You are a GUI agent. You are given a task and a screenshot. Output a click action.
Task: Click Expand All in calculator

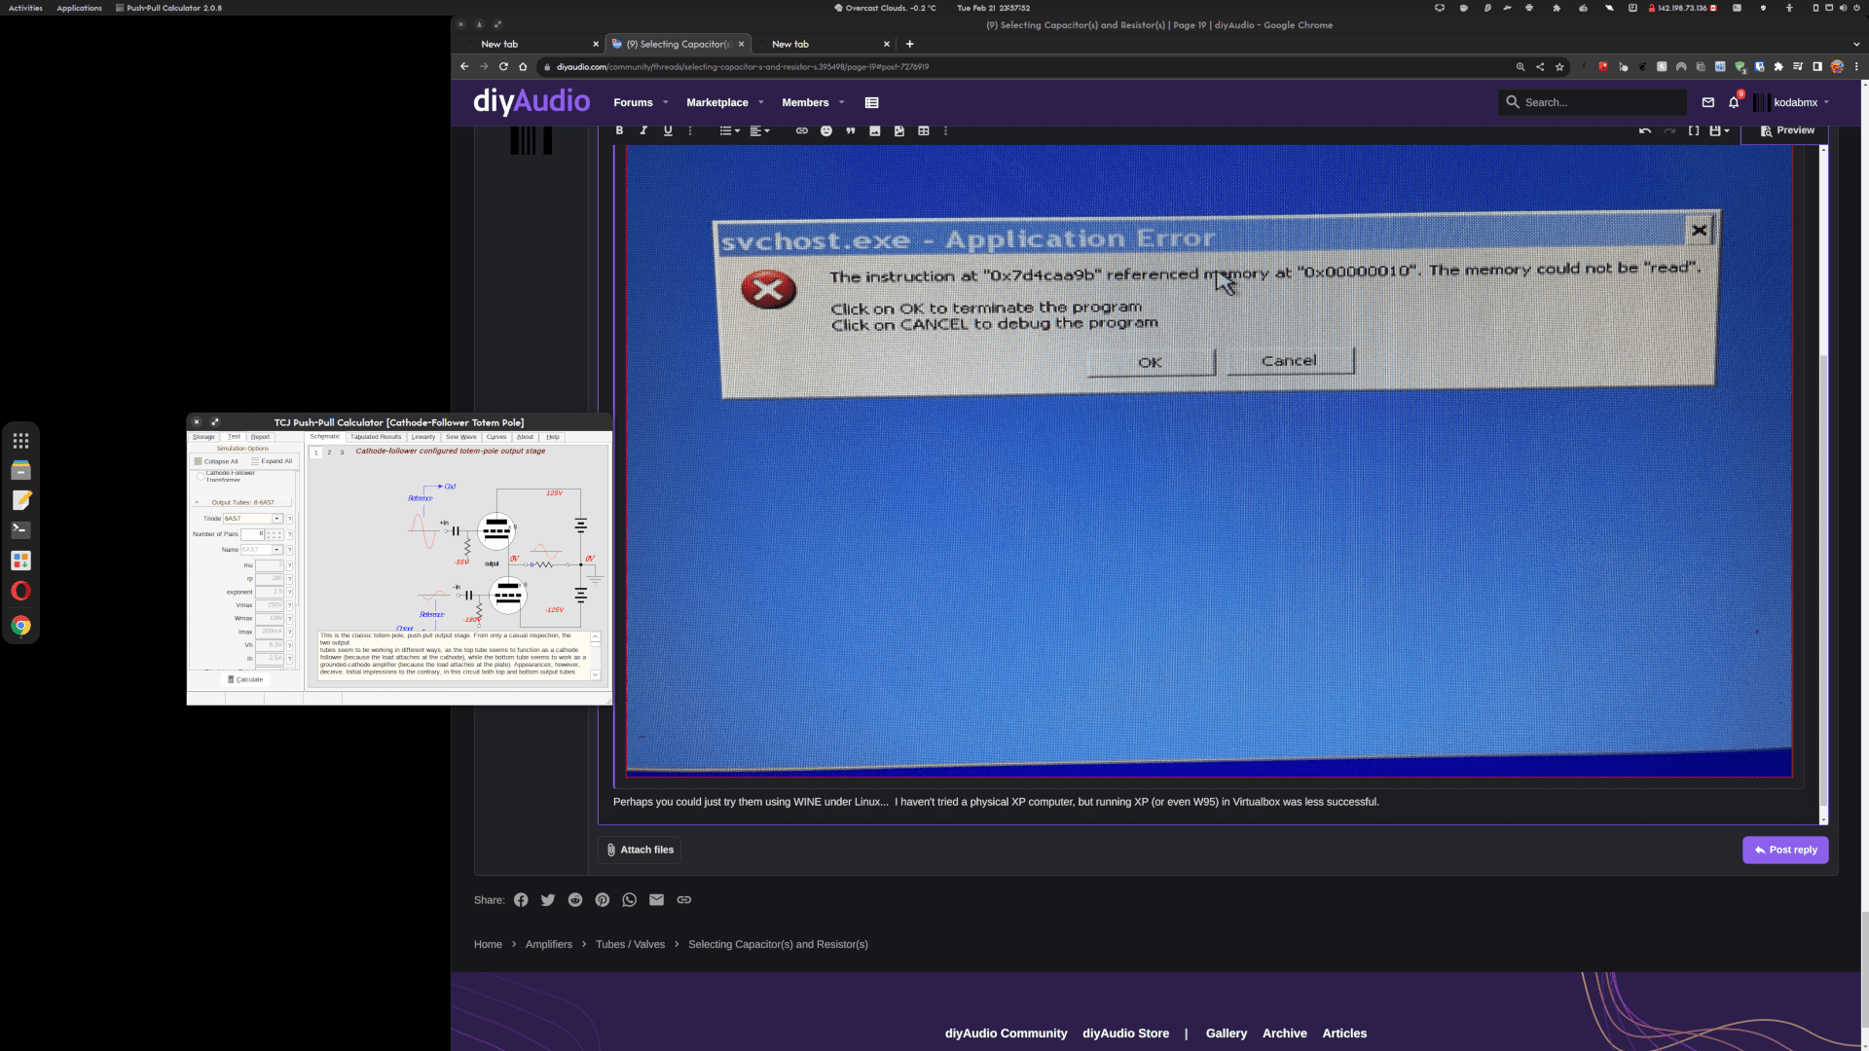tap(272, 461)
